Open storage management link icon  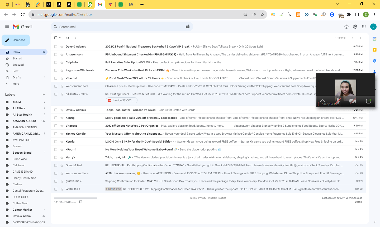(x=81, y=202)
